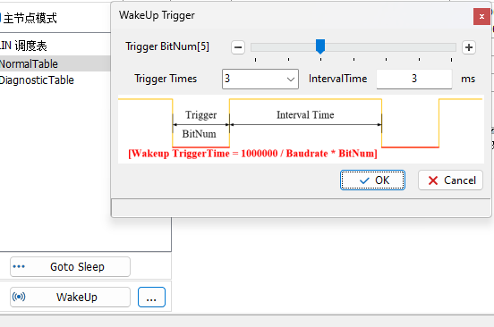Click the 主节点模式 label
This screenshot has height=327, width=494.
click(30, 18)
